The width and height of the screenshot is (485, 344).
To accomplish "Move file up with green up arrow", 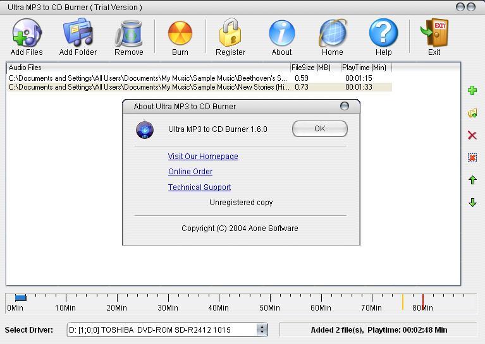I will click(472, 180).
